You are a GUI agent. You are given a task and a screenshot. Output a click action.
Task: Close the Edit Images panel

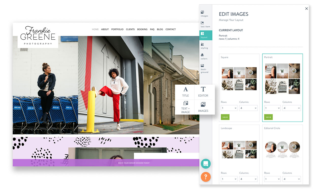[307, 9]
